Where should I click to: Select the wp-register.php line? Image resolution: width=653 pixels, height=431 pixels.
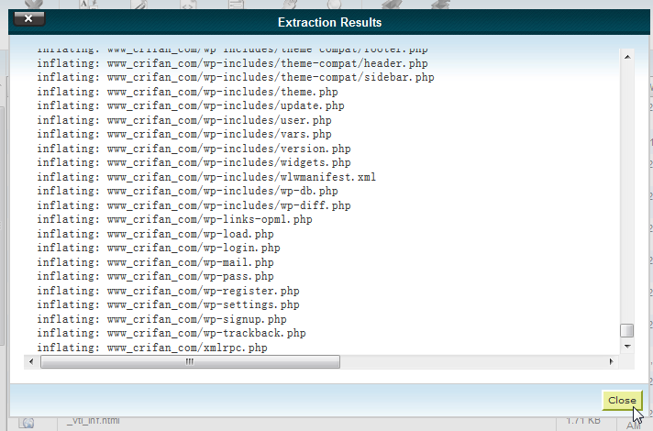click(x=168, y=291)
